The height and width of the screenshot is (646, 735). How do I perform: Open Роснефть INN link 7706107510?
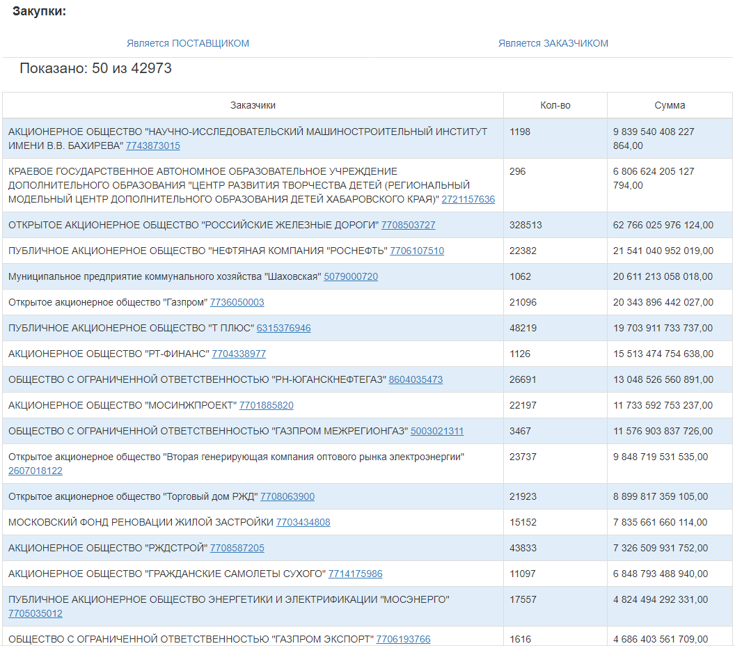(416, 251)
